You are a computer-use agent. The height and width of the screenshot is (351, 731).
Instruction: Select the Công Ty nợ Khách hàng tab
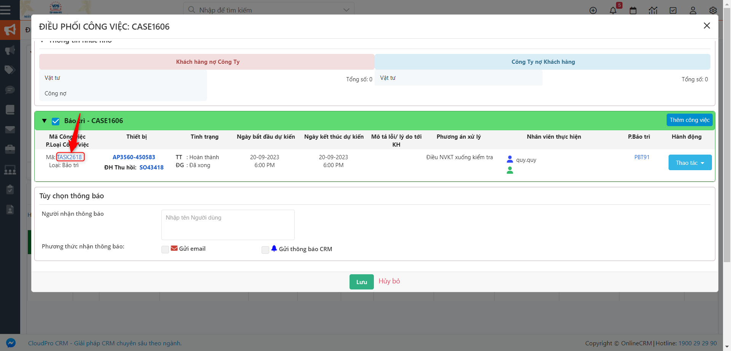coord(543,62)
